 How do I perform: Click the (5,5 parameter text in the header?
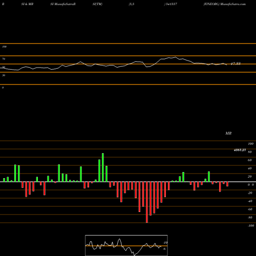[x=132, y=4]
